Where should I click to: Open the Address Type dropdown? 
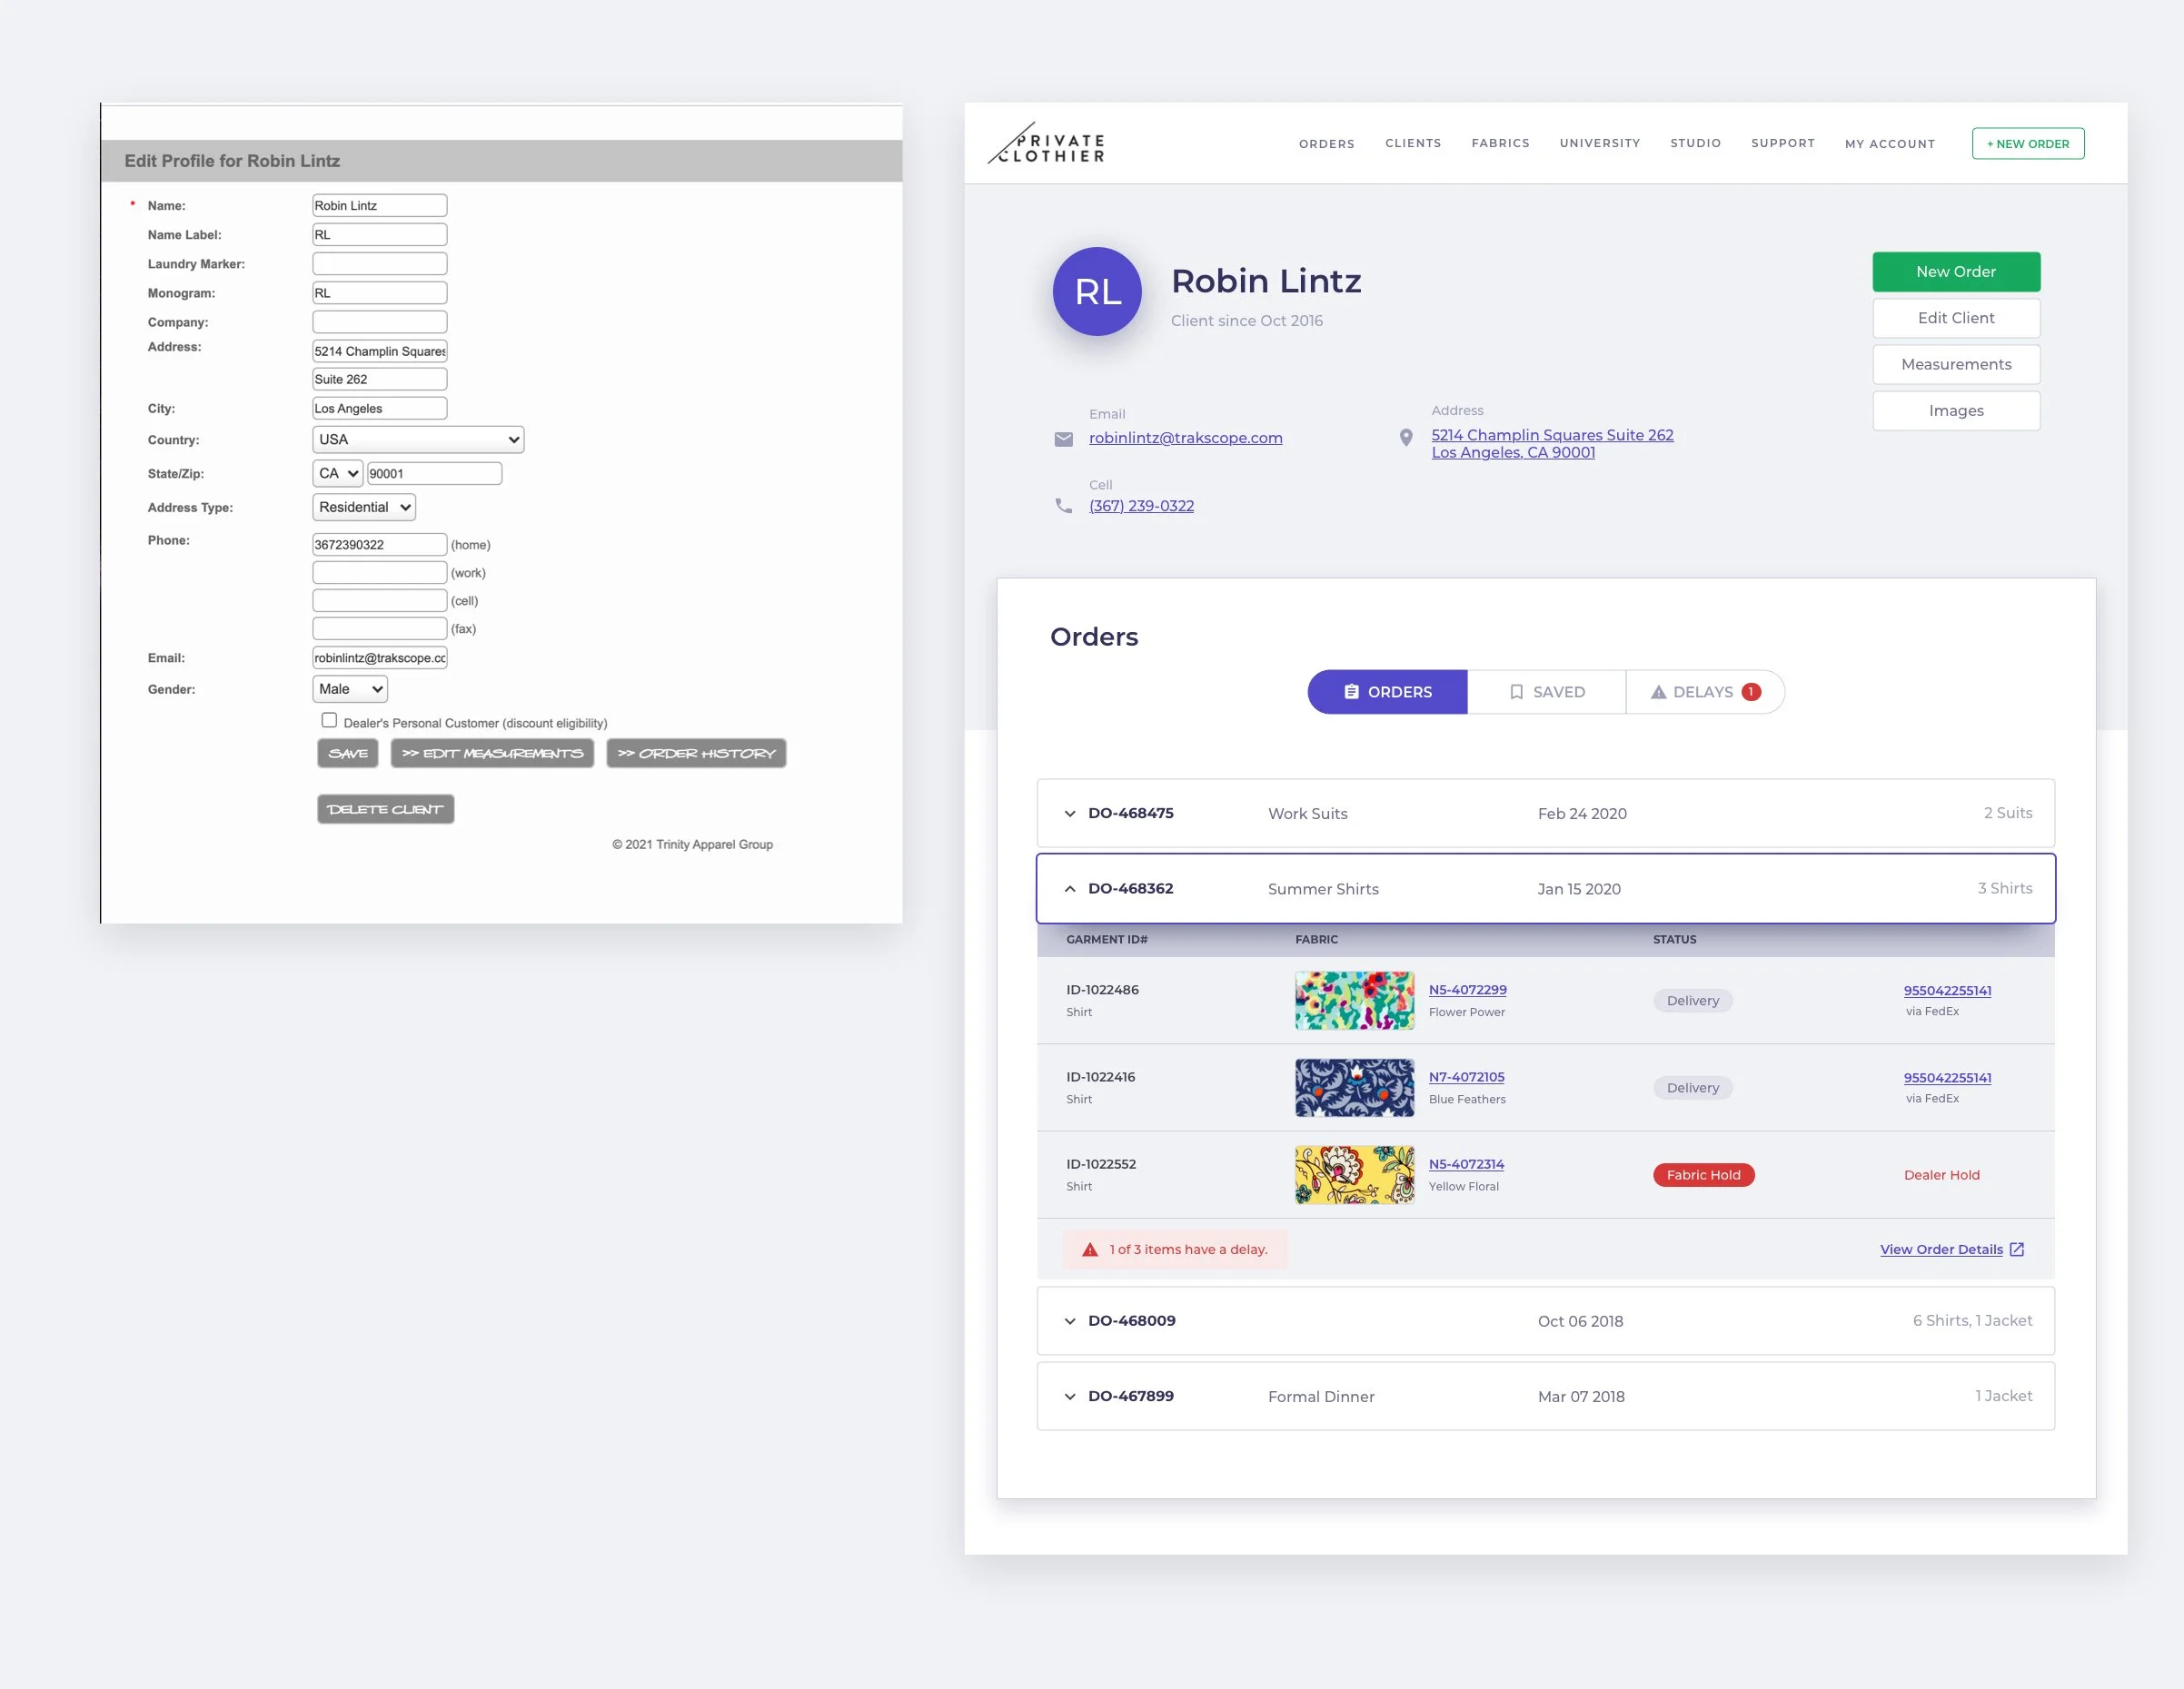point(364,508)
